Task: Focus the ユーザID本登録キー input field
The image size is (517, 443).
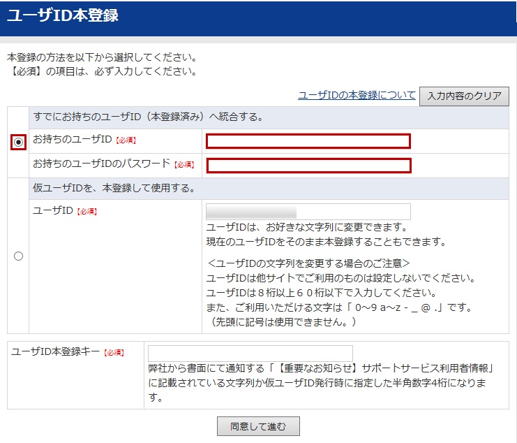Action: (250, 353)
